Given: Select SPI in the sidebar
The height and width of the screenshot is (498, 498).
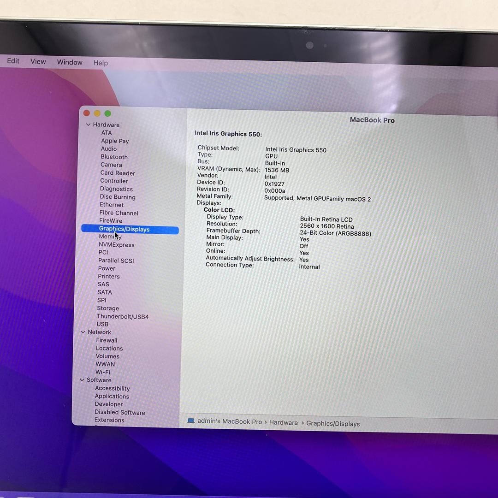Looking at the screenshot, I should 101,300.
